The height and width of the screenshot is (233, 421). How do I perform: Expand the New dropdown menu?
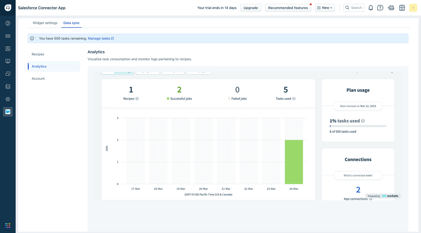[325, 8]
